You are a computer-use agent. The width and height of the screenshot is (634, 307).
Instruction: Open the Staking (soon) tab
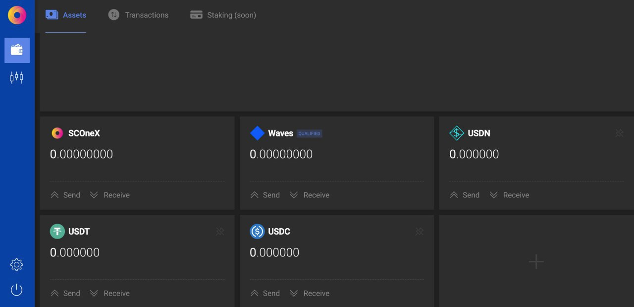coord(223,15)
